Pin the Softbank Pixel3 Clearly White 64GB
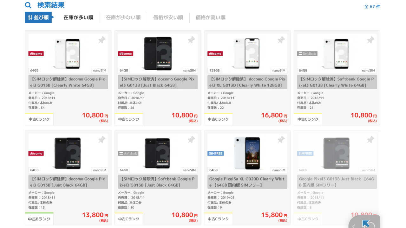This screenshot has width=406, height=228. [370, 40]
